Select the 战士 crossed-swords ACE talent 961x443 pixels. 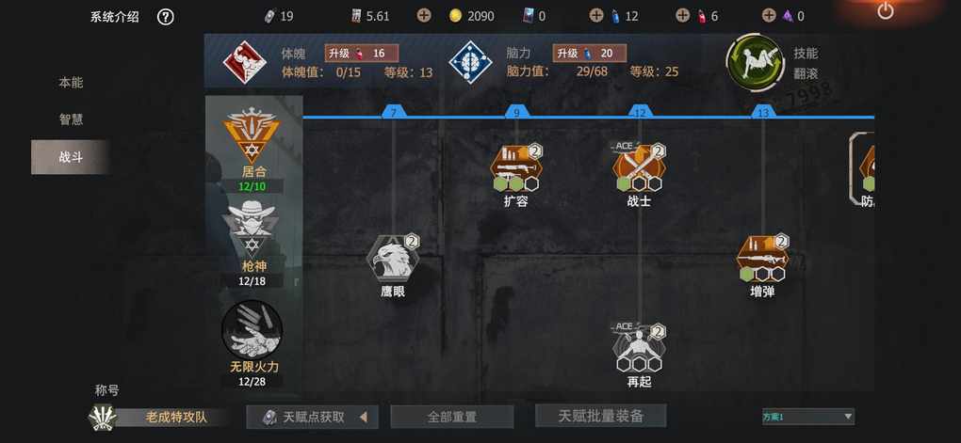[639, 167]
